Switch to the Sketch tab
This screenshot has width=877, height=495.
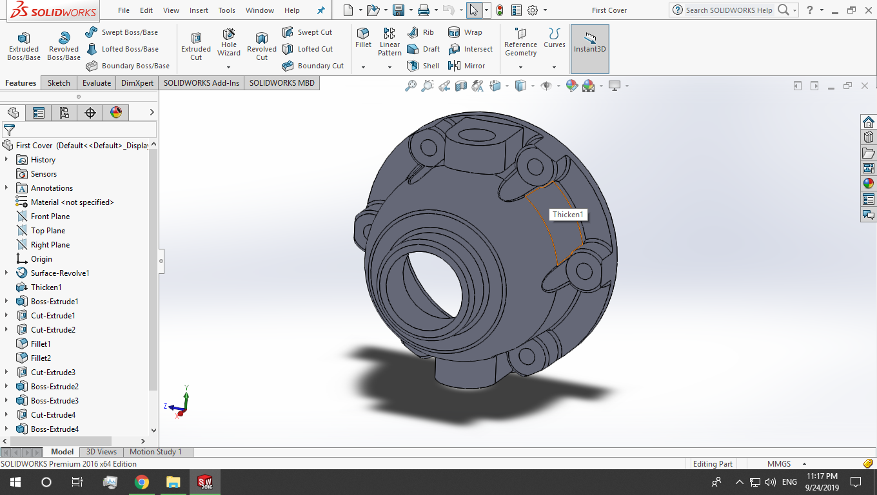pyautogui.click(x=59, y=82)
